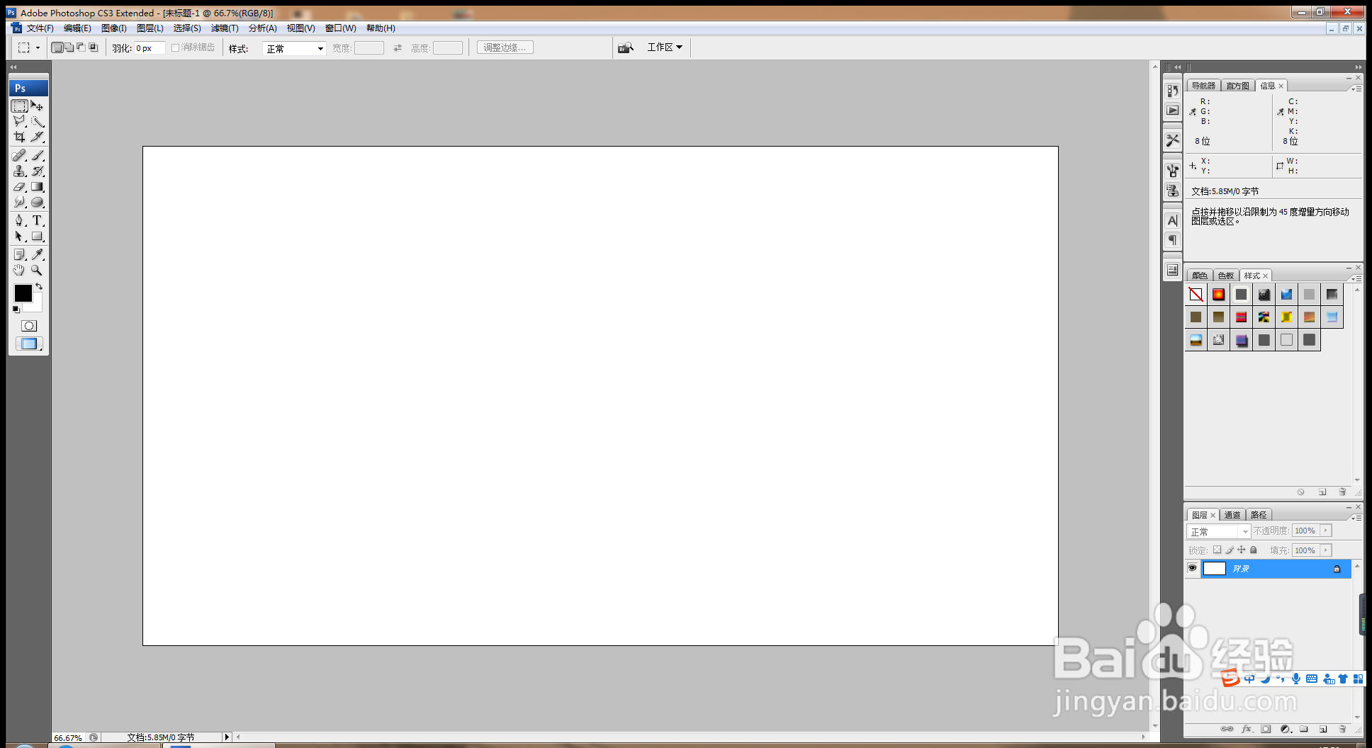Select the Pen tool
The image size is (1372, 748).
tap(19, 220)
